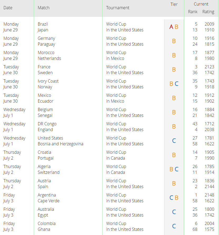Viewport: 219px width, 235px height.
Task: Click the Tournament column header
Action: point(118,8)
